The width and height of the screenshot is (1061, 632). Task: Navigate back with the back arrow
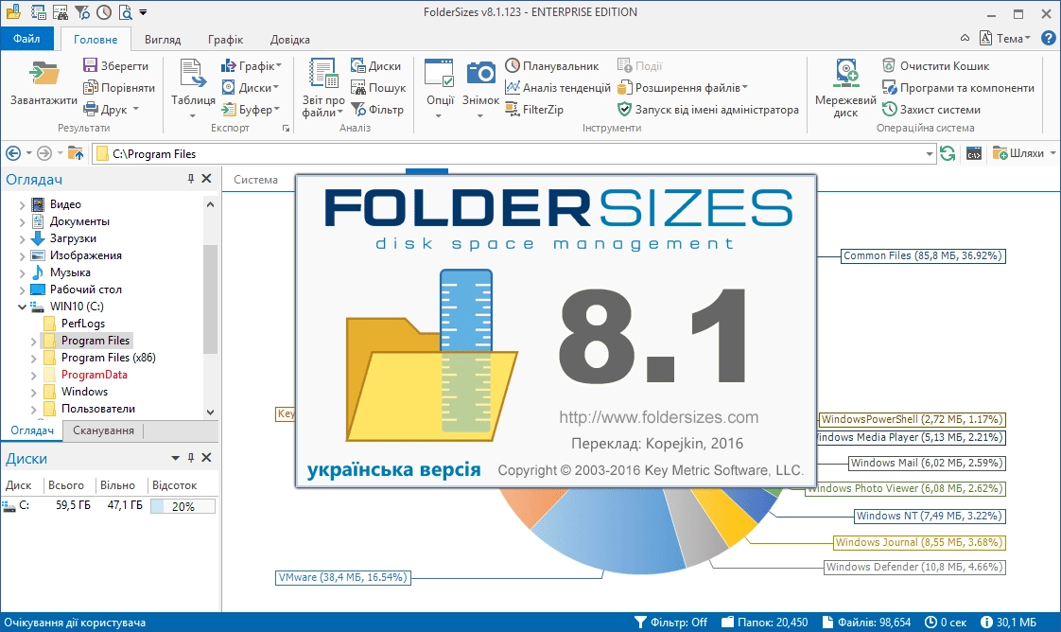13,153
